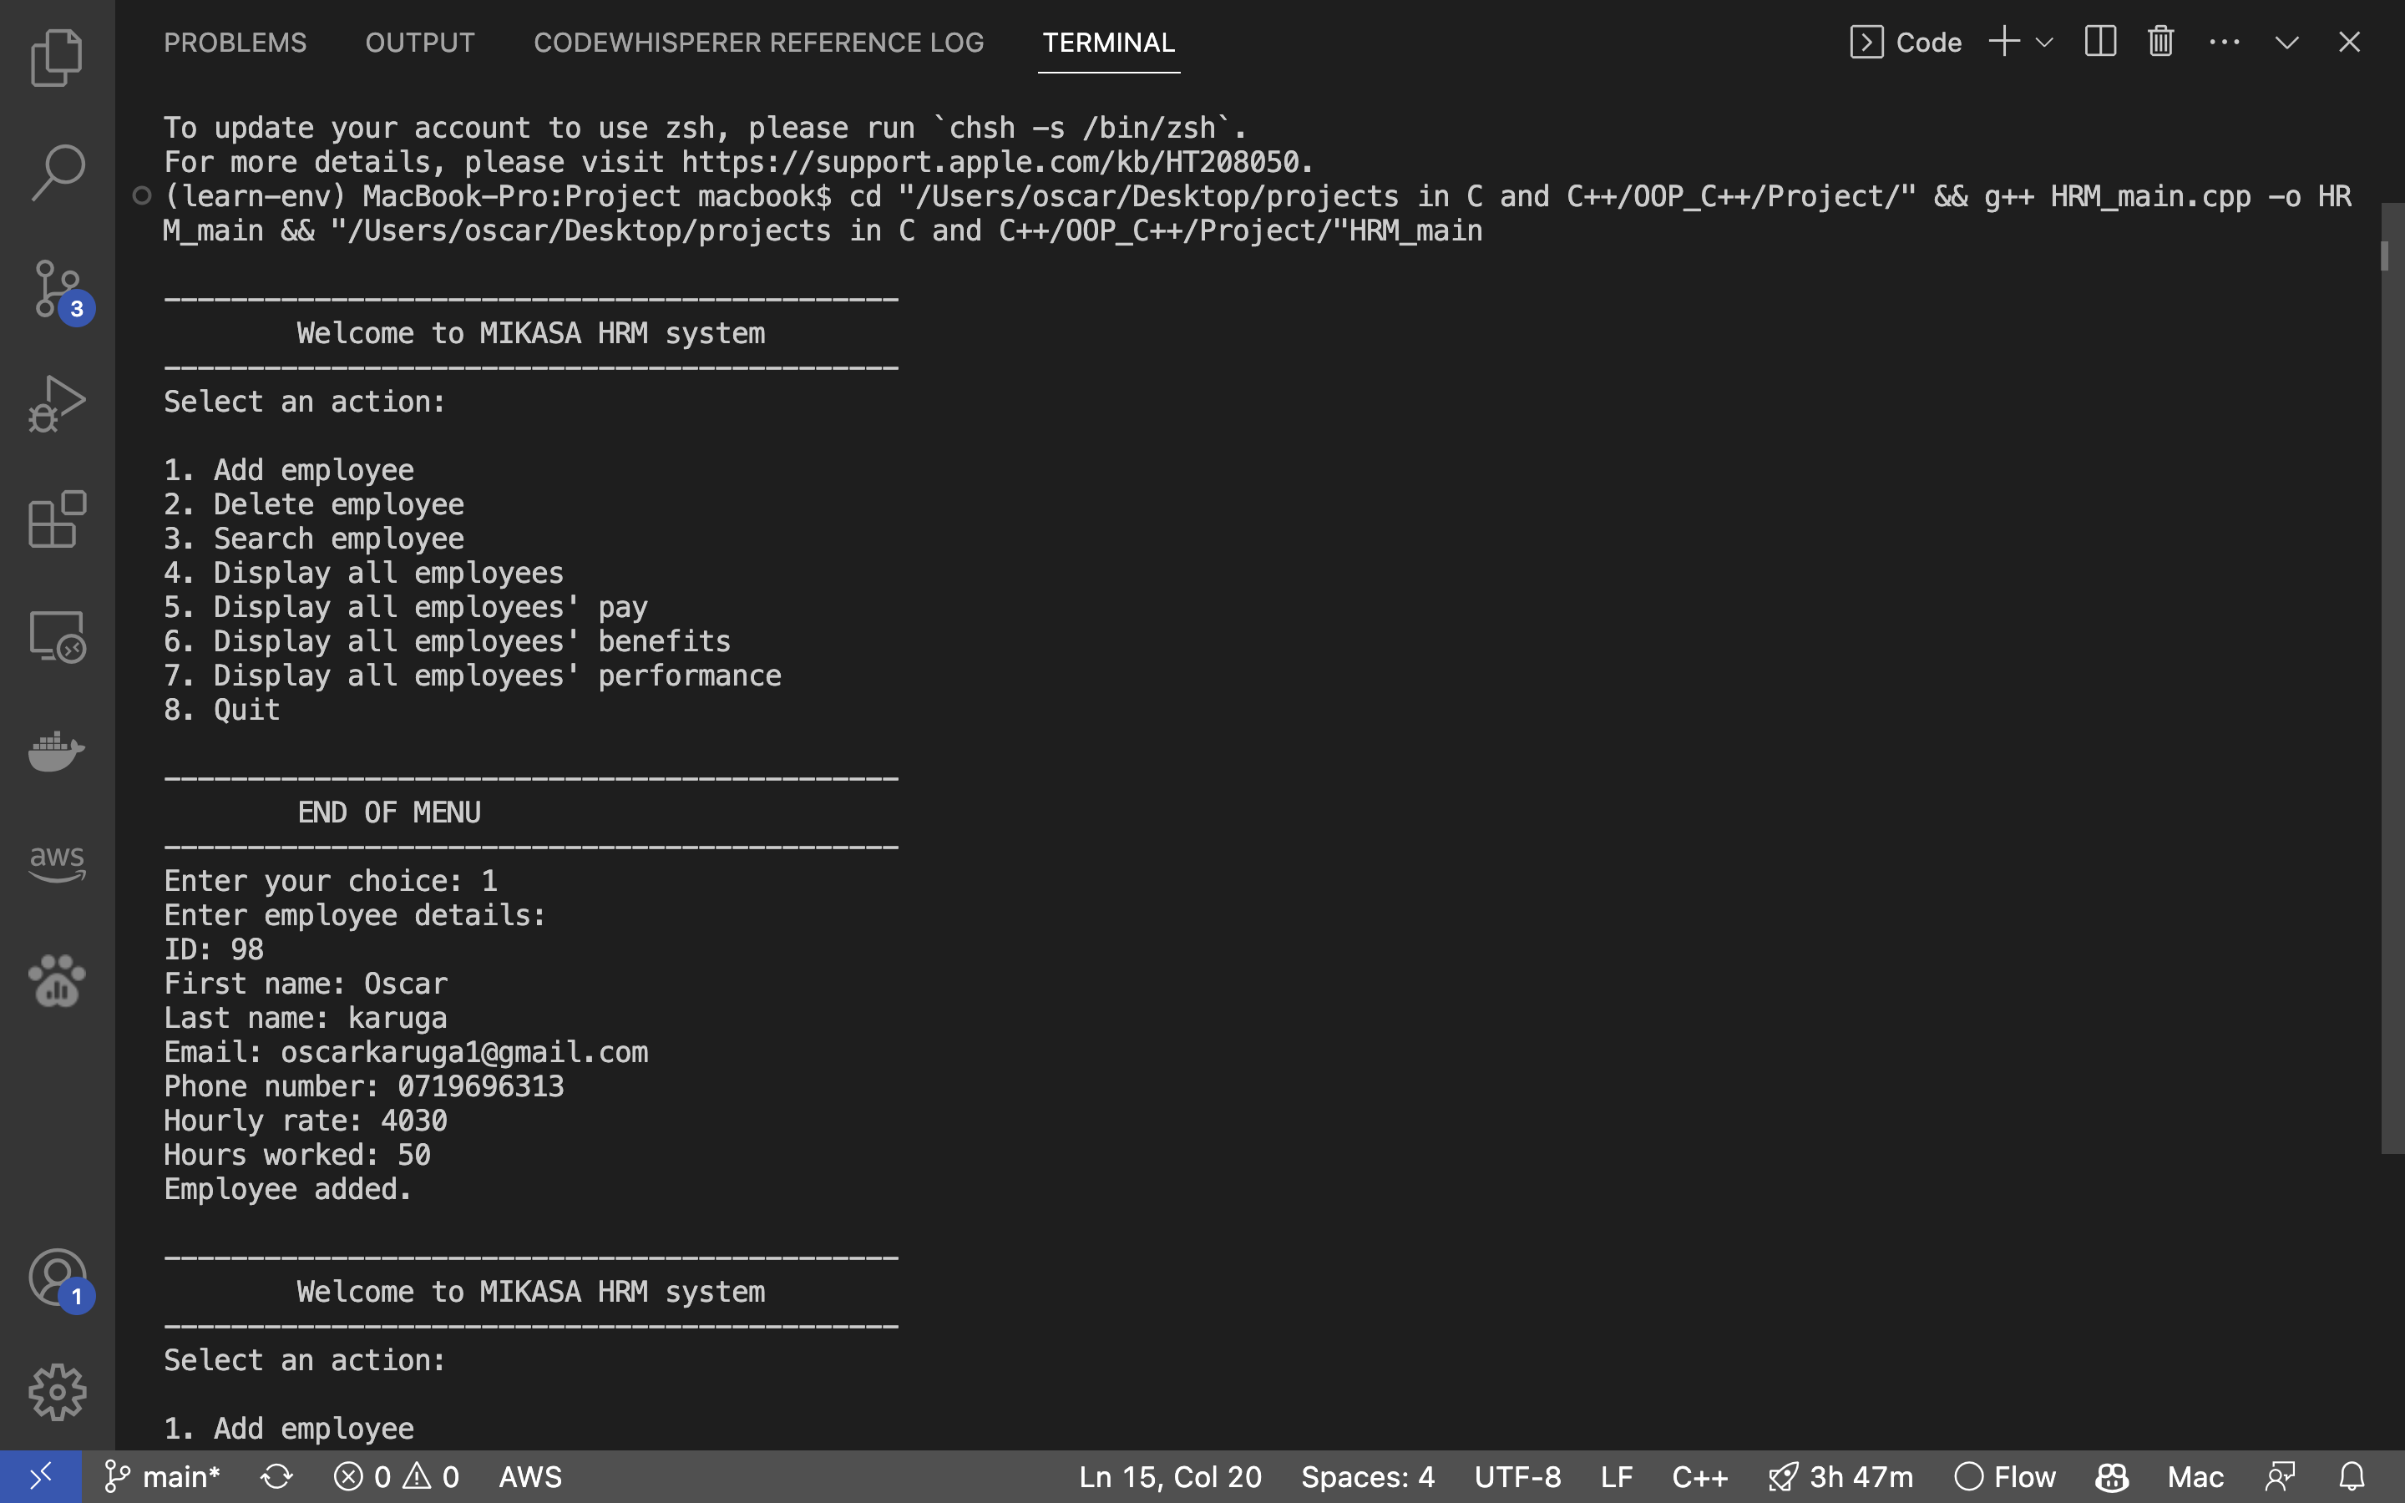
Task: Open the Search sidebar view
Action: (57, 172)
